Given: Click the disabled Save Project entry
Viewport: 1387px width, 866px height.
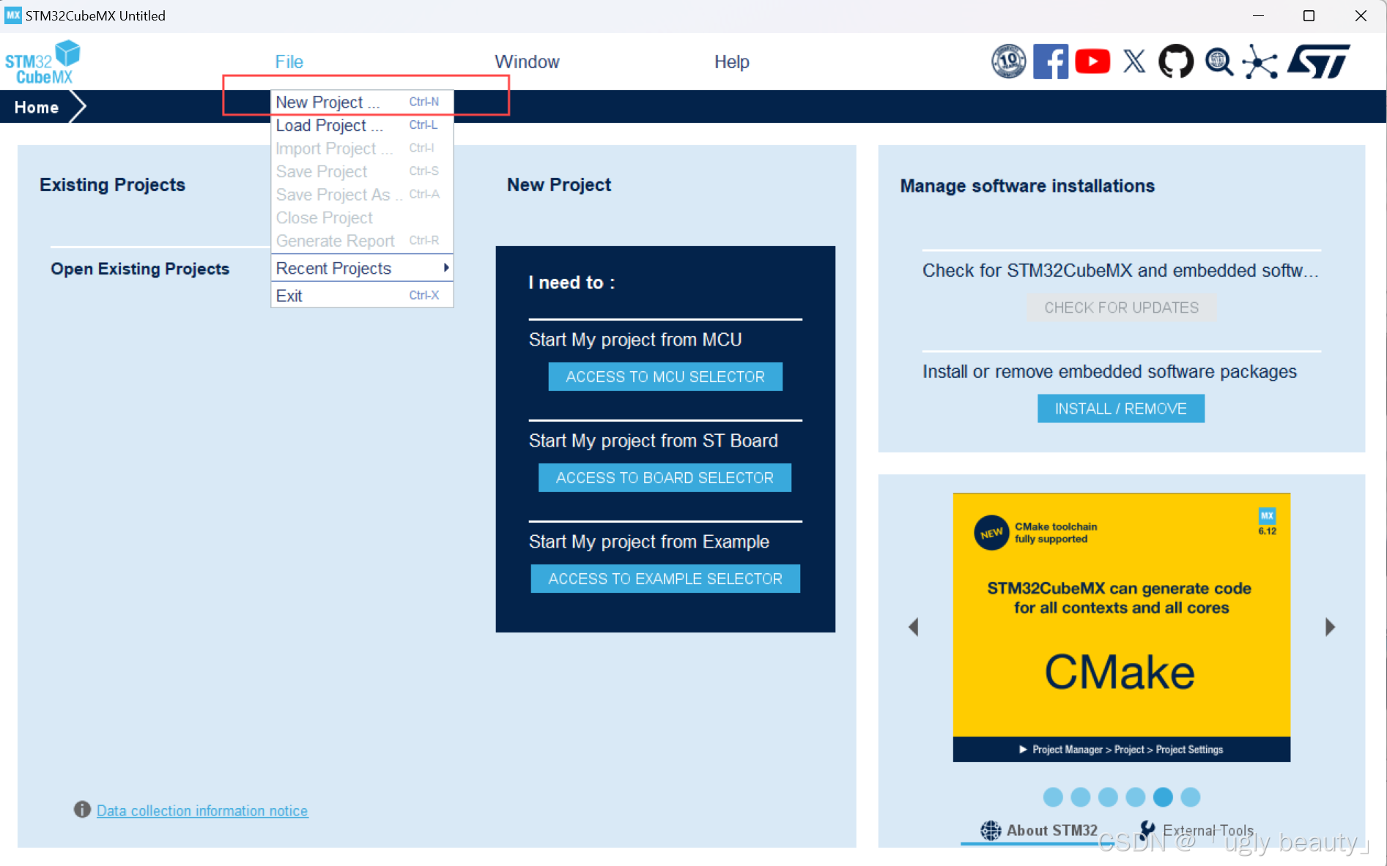Looking at the screenshot, I should point(362,171).
